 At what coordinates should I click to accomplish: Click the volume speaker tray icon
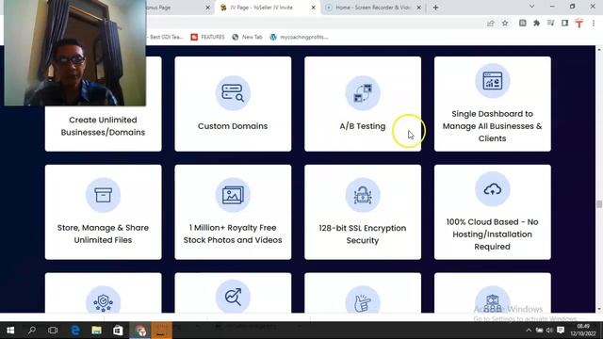tap(549, 331)
